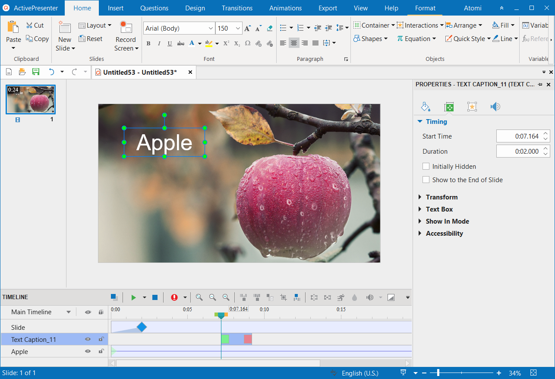Image resolution: width=555 pixels, height=379 pixels.
Task: Open the Export ribbon tab
Action: pos(328,8)
